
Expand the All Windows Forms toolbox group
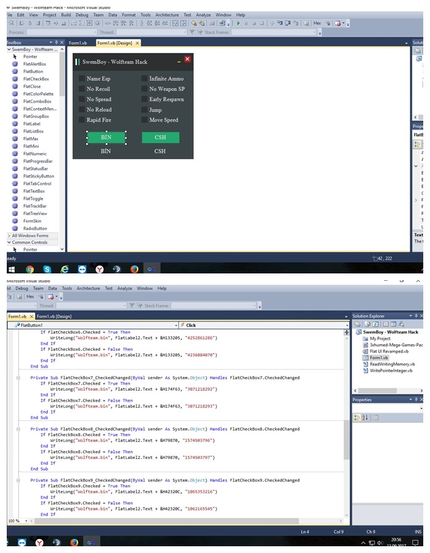pos(9,235)
